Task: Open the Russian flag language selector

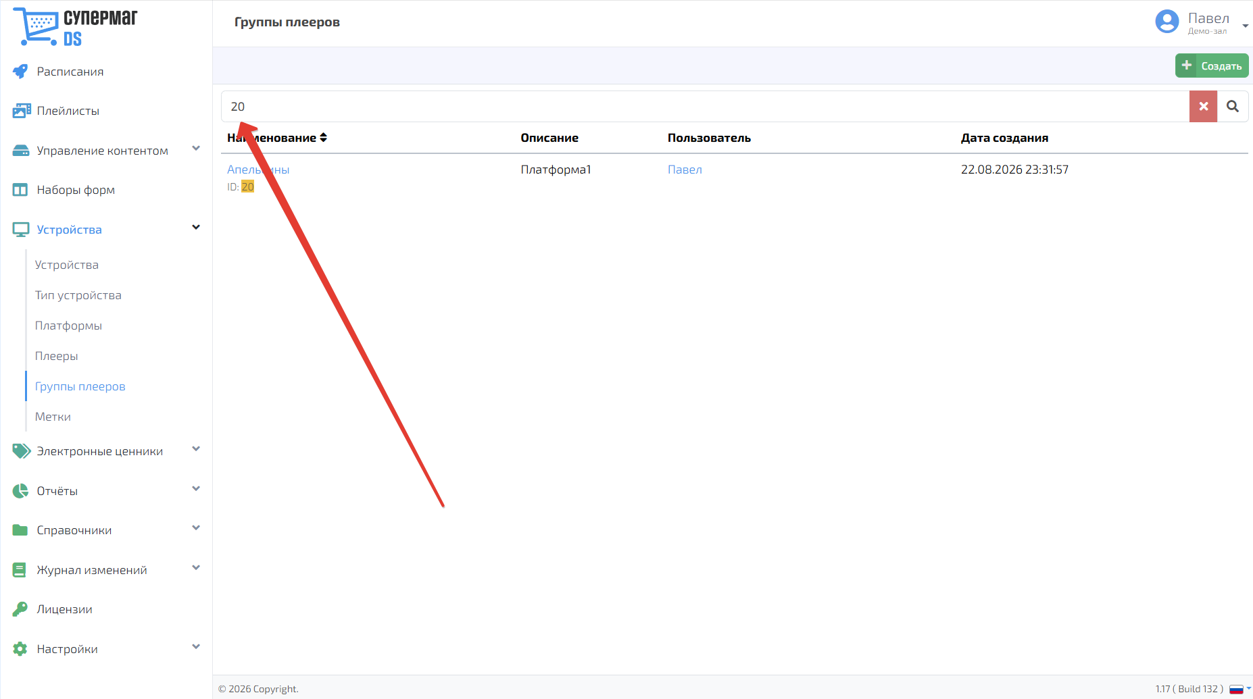Action: [x=1239, y=689]
